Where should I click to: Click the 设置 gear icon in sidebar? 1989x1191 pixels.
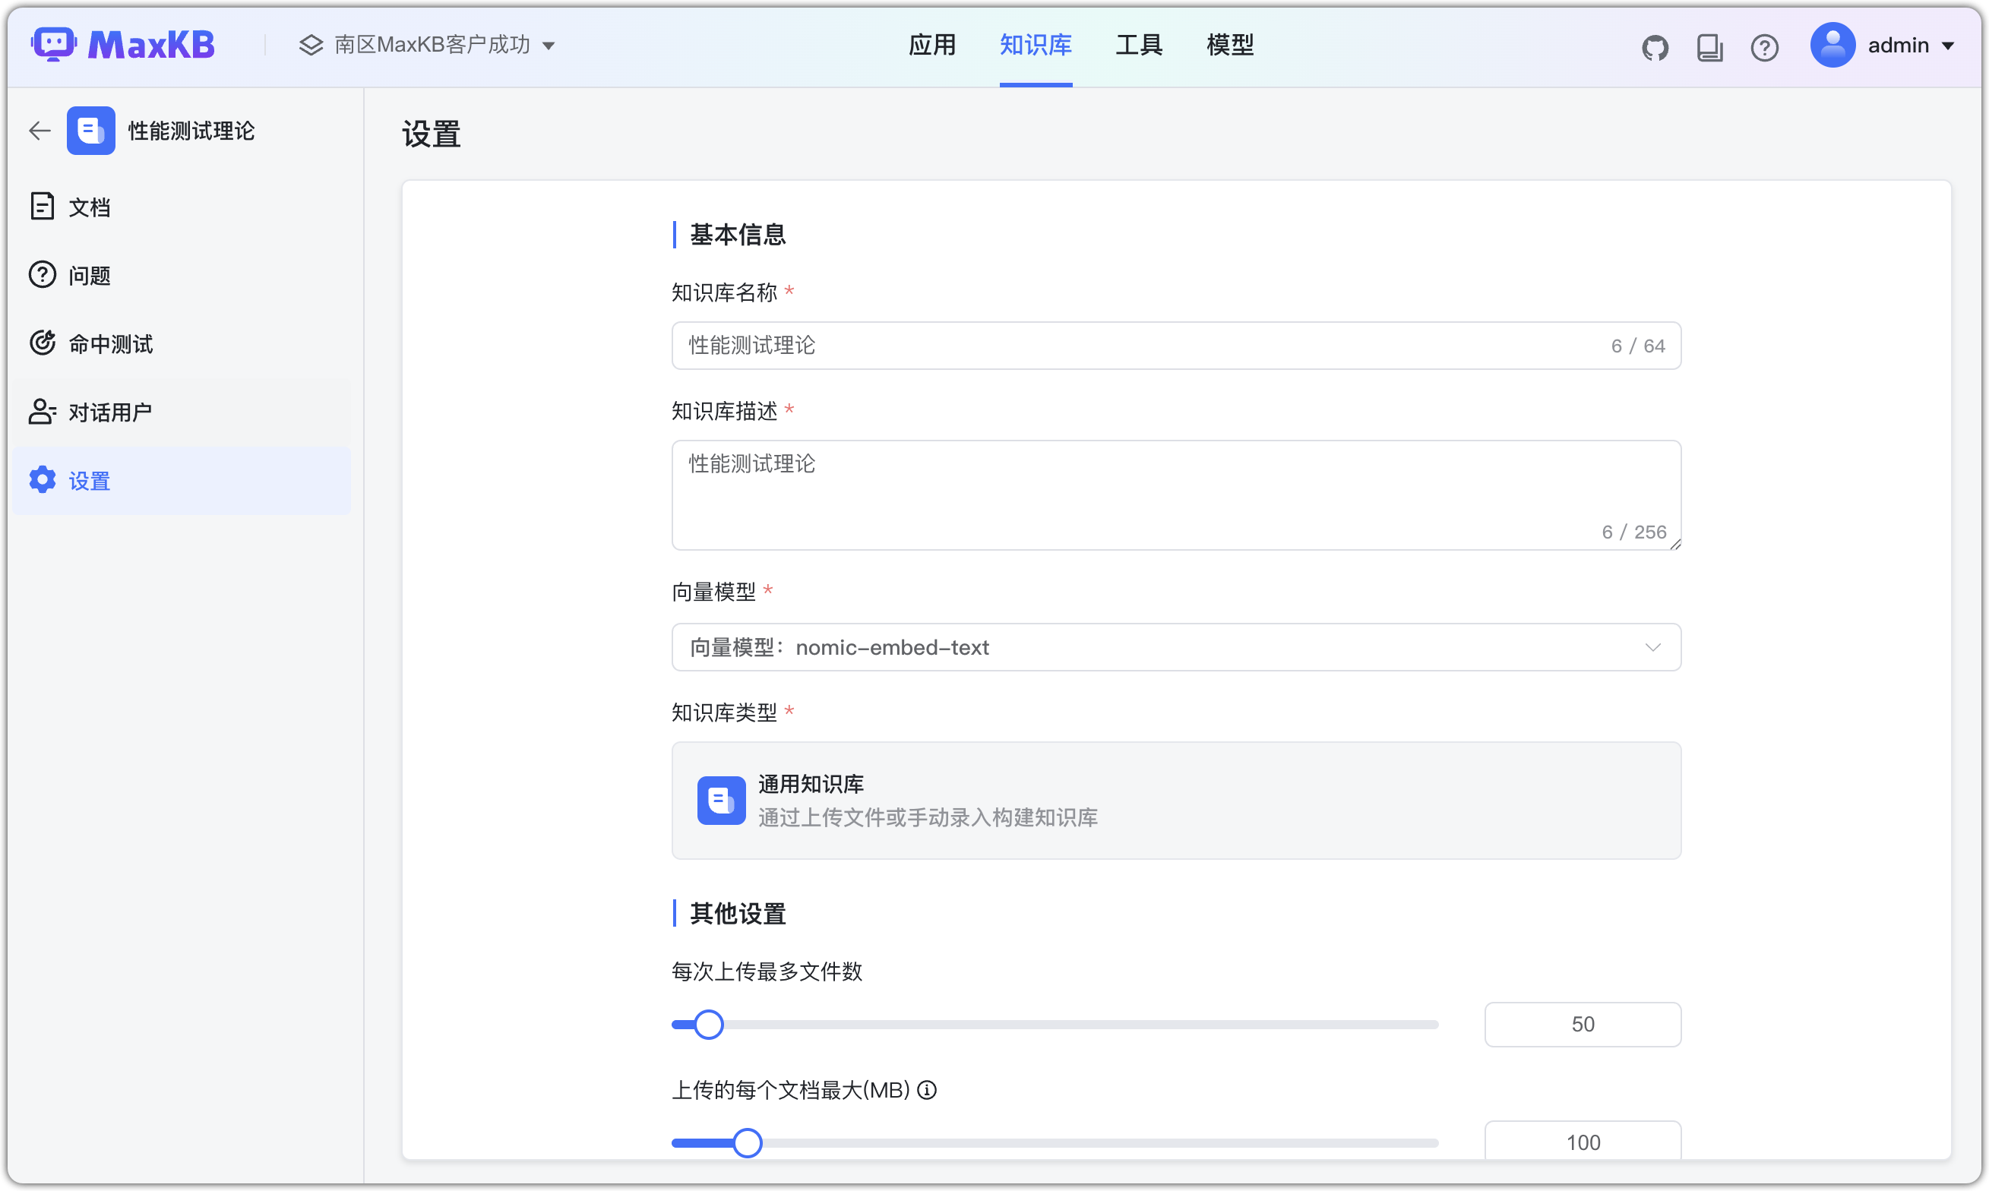click(42, 480)
